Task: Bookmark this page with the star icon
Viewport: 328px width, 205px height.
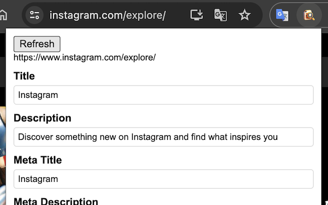Action: coord(244,15)
